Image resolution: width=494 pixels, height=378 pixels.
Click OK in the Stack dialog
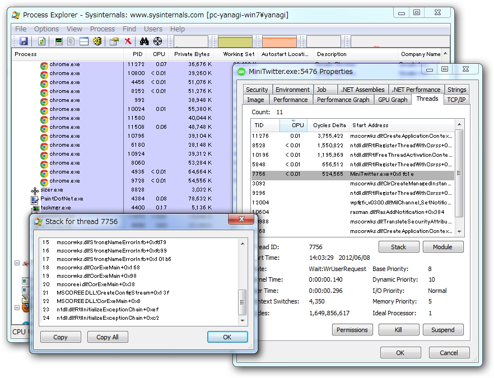pos(227,337)
